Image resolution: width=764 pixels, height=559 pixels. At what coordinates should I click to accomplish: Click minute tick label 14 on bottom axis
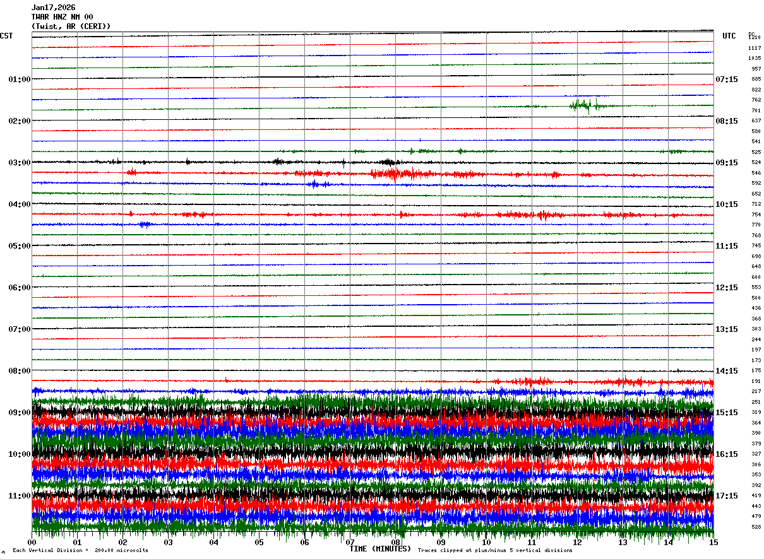point(668,543)
